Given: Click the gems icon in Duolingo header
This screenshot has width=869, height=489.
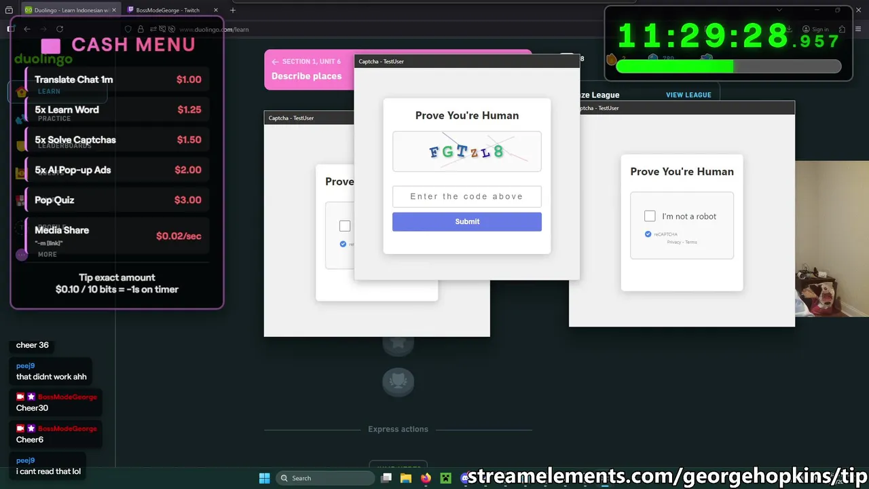Looking at the screenshot, I should 653,58.
